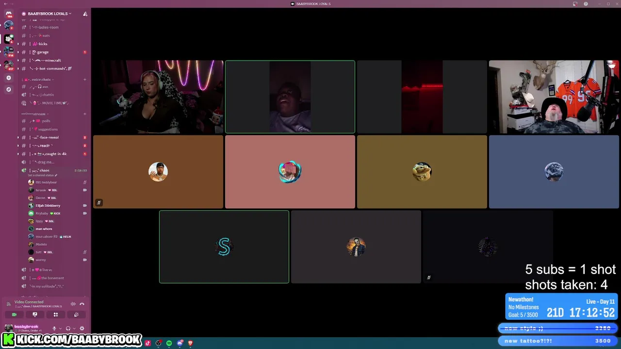Open user settings gear
The height and width of the screenshot is (349, 621).
[82, 328]
